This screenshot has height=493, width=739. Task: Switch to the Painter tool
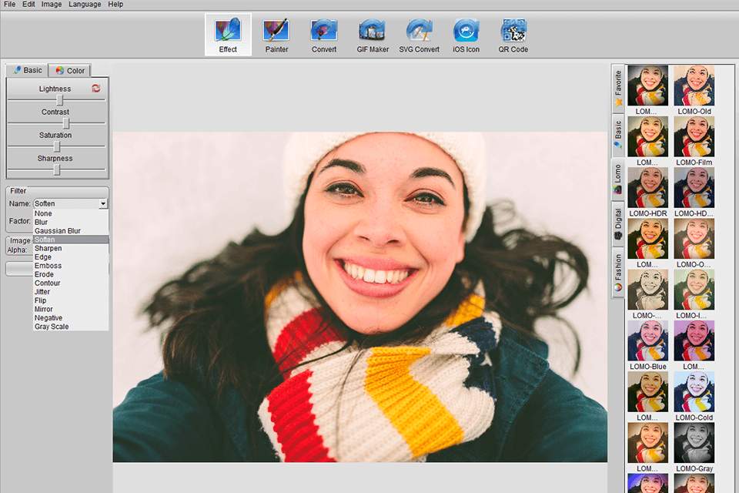(276, 35)
